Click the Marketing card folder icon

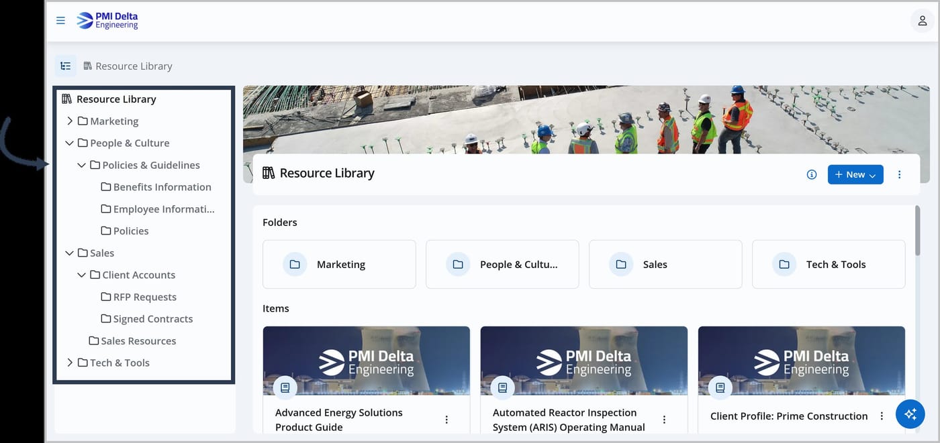(295, 264)
